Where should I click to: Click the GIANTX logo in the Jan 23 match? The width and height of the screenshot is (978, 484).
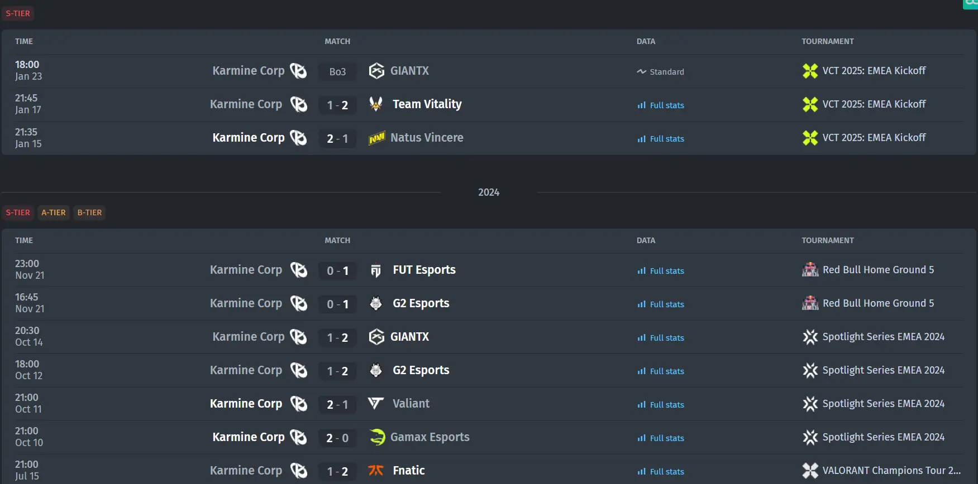(x=376, y=71)
